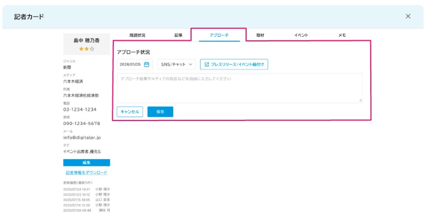Focus the approach result text area
Screen dimensions: 429x222
click(x=240, y=88)
